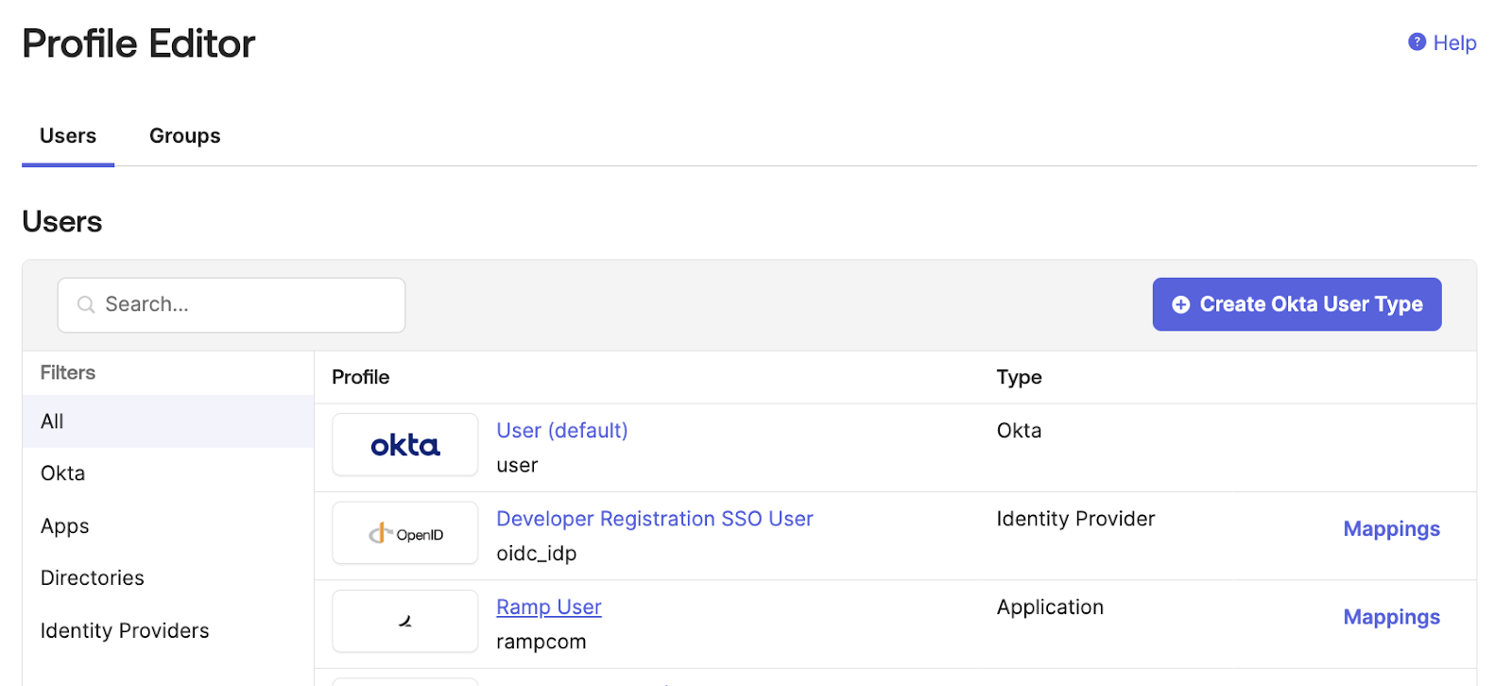Click the Profile column header
The height and width of the screenshot is (686, 1512).
[x=361, y=377]
